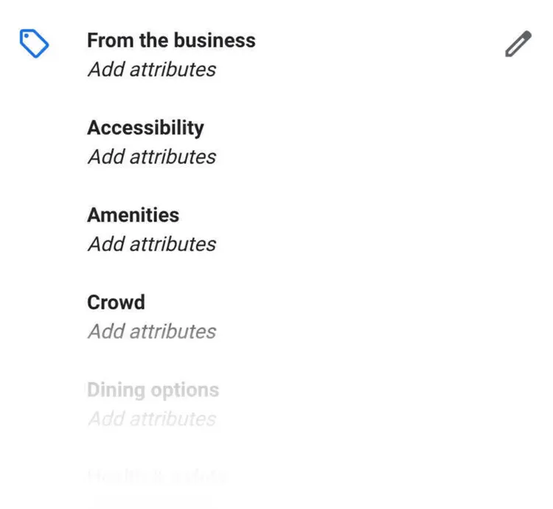
Task: Click the pencil edit icon
Action: pos(518,43)
